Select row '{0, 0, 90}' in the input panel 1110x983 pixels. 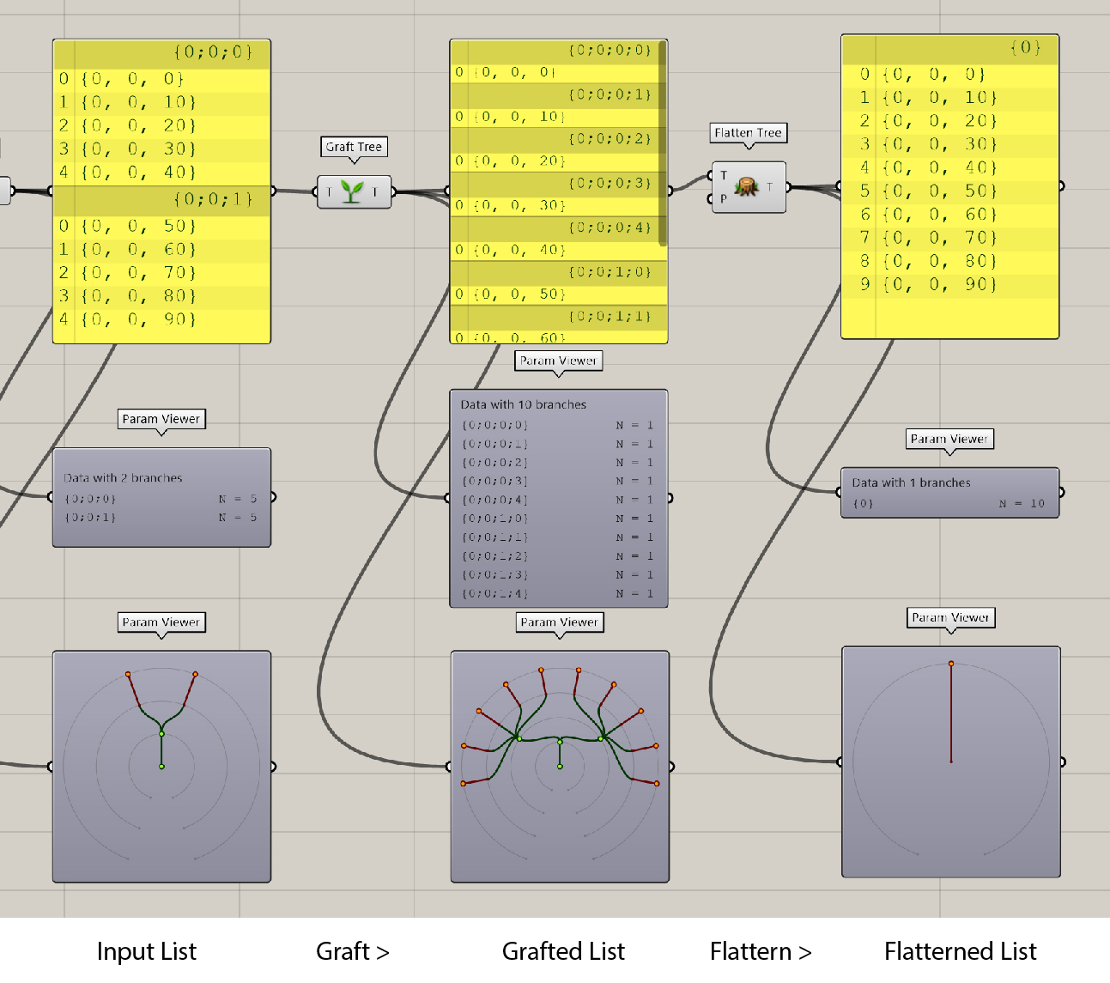tap(161, 319)
